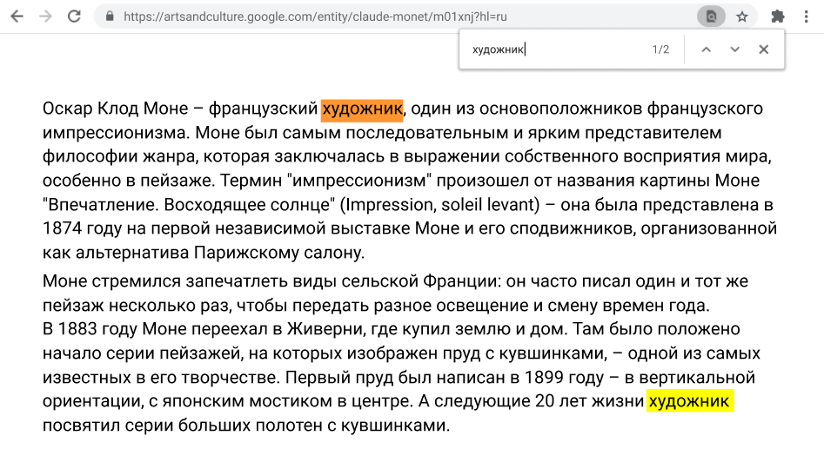
Task: Click the year "1874" in the paragraph
Action: point(61,228)
